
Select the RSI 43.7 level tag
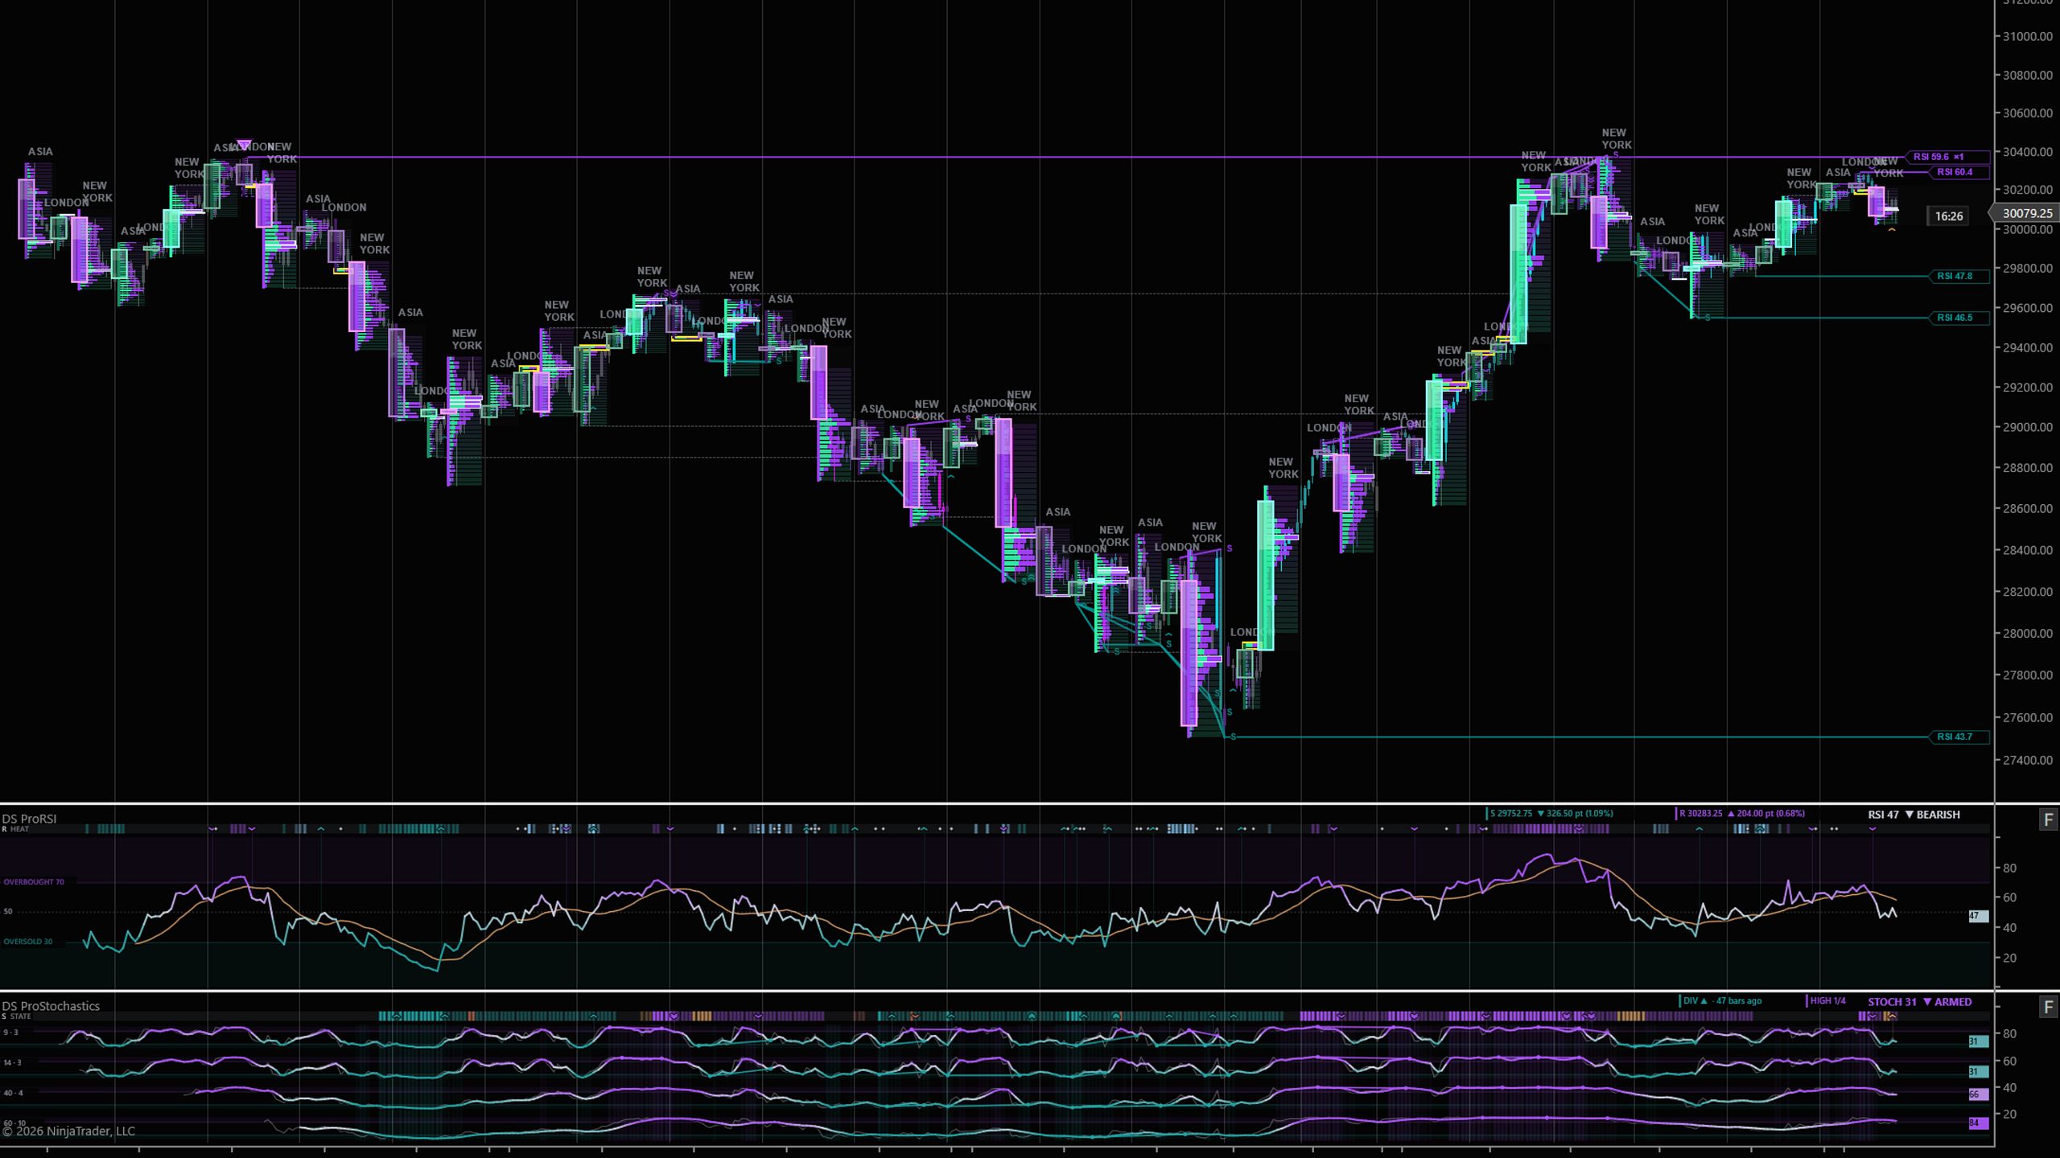click(1960, 737)
